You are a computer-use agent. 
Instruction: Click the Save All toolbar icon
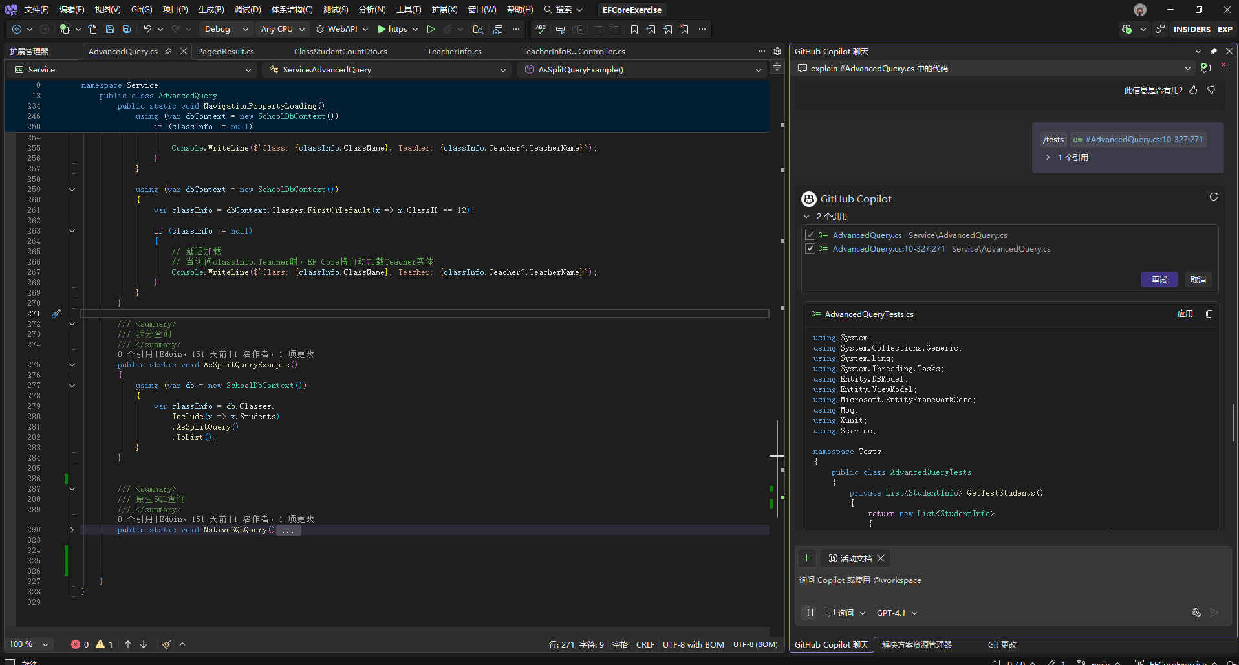127,29
